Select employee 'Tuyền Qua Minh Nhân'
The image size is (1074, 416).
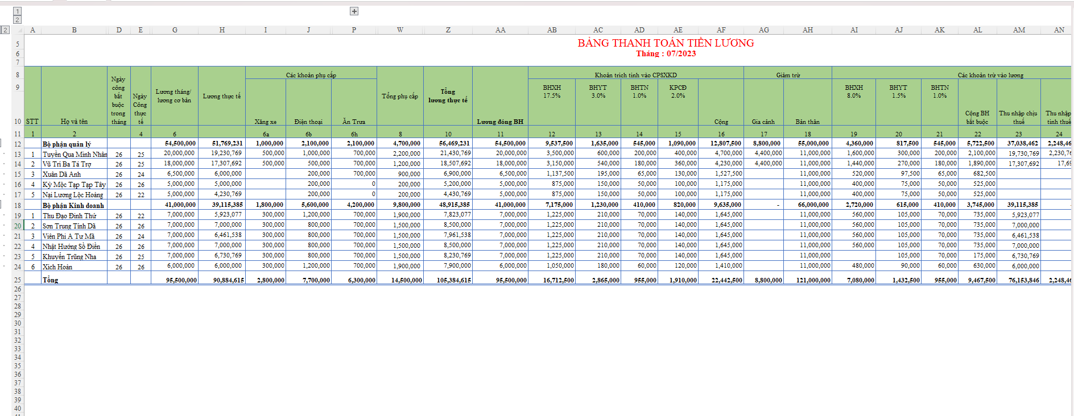click(75, 155)
